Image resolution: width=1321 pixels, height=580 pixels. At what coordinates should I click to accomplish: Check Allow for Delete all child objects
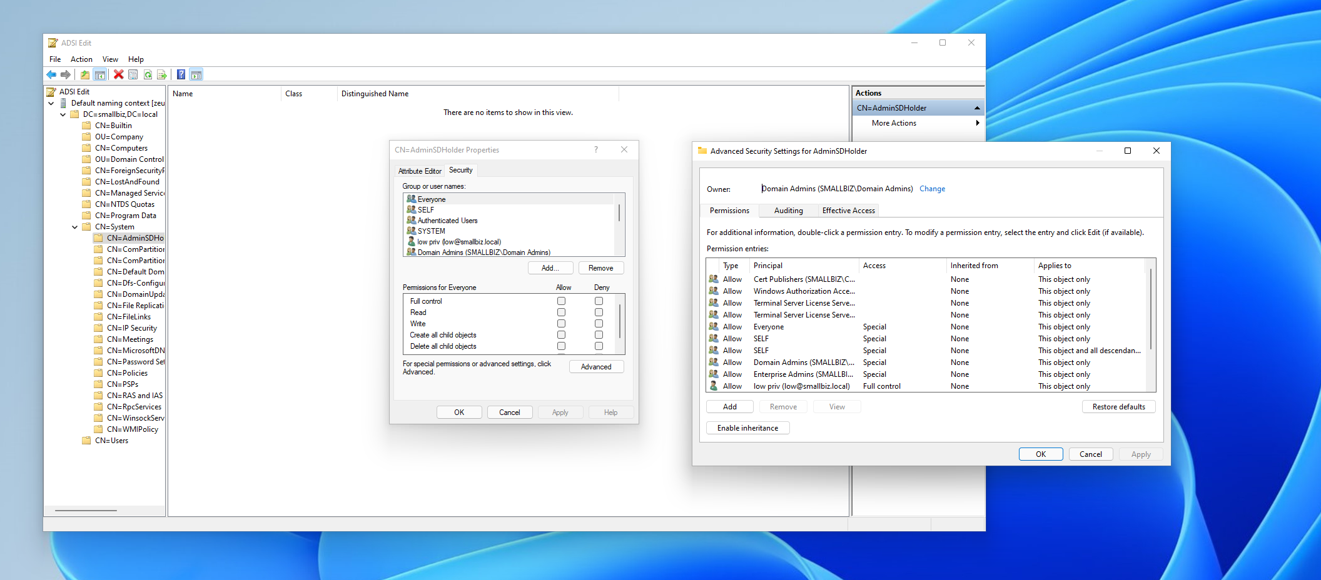pyautogui.click(x=561, y=346)
